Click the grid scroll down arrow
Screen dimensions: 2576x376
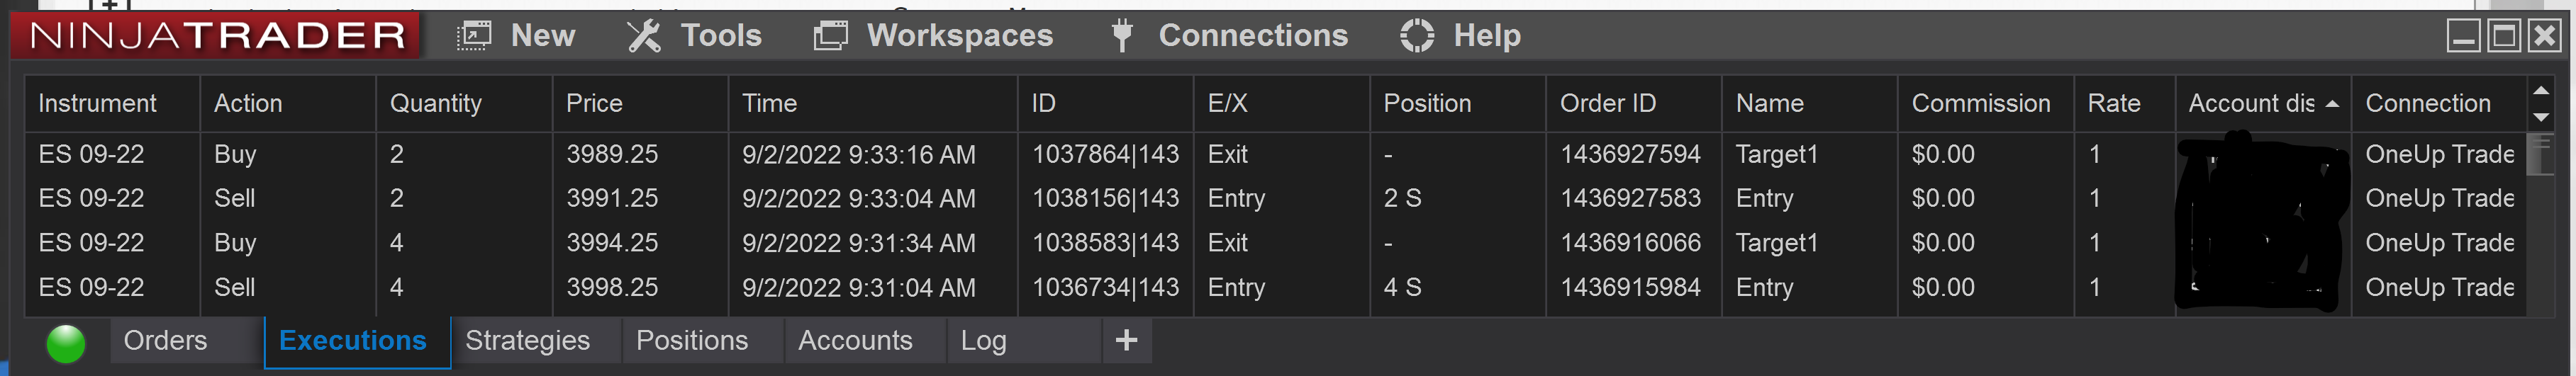point(2539,118)
